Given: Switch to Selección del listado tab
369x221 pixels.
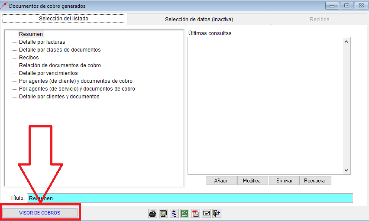Looking at the screenshot, I should pyautogui.click(x=64, y=19).
